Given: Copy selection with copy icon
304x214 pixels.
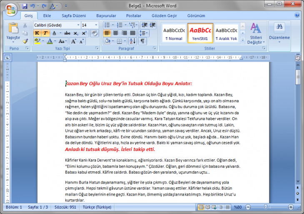Looking at the screenshot, I should (25, 33).
